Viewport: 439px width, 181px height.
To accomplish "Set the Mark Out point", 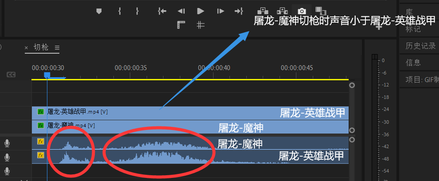I will click(137, 11).
